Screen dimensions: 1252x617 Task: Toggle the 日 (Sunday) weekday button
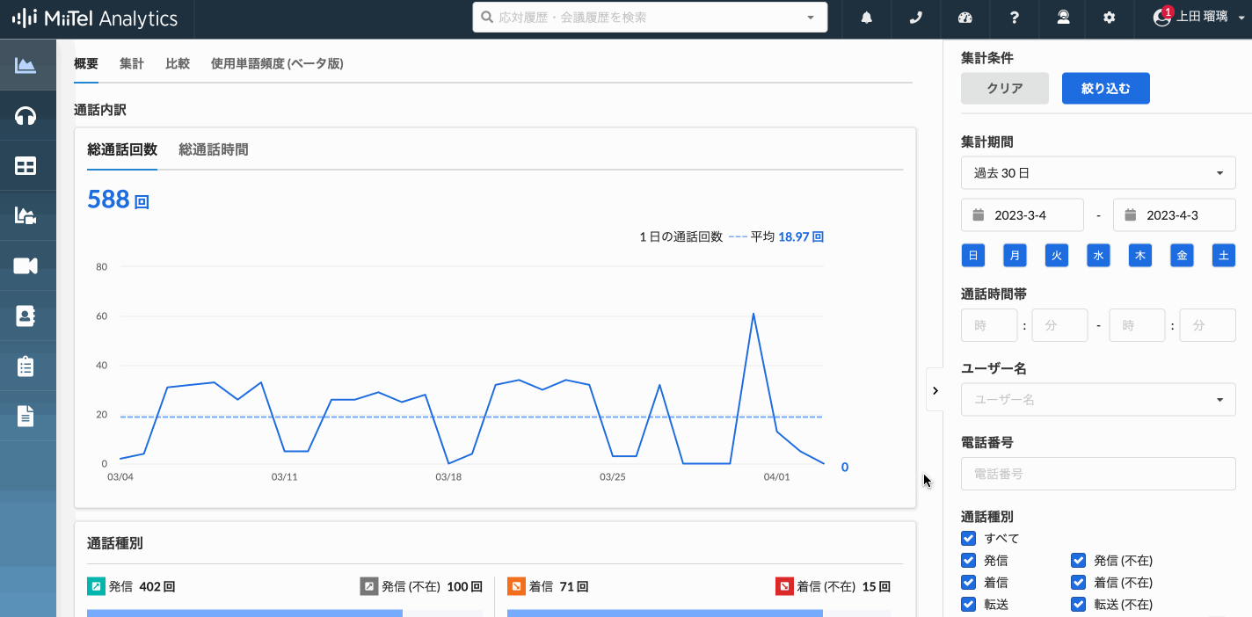coord(973,256)
